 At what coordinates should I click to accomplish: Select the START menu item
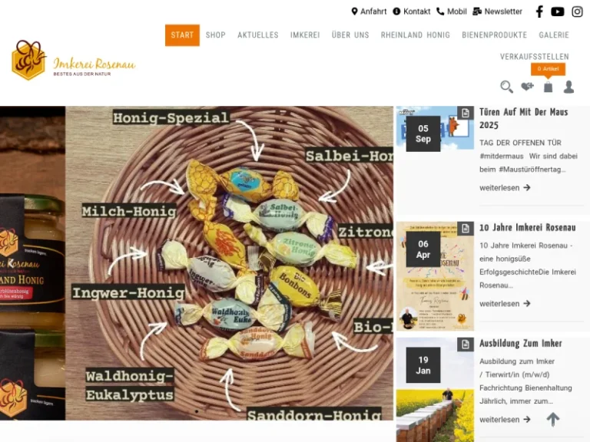tap(182, 35)
